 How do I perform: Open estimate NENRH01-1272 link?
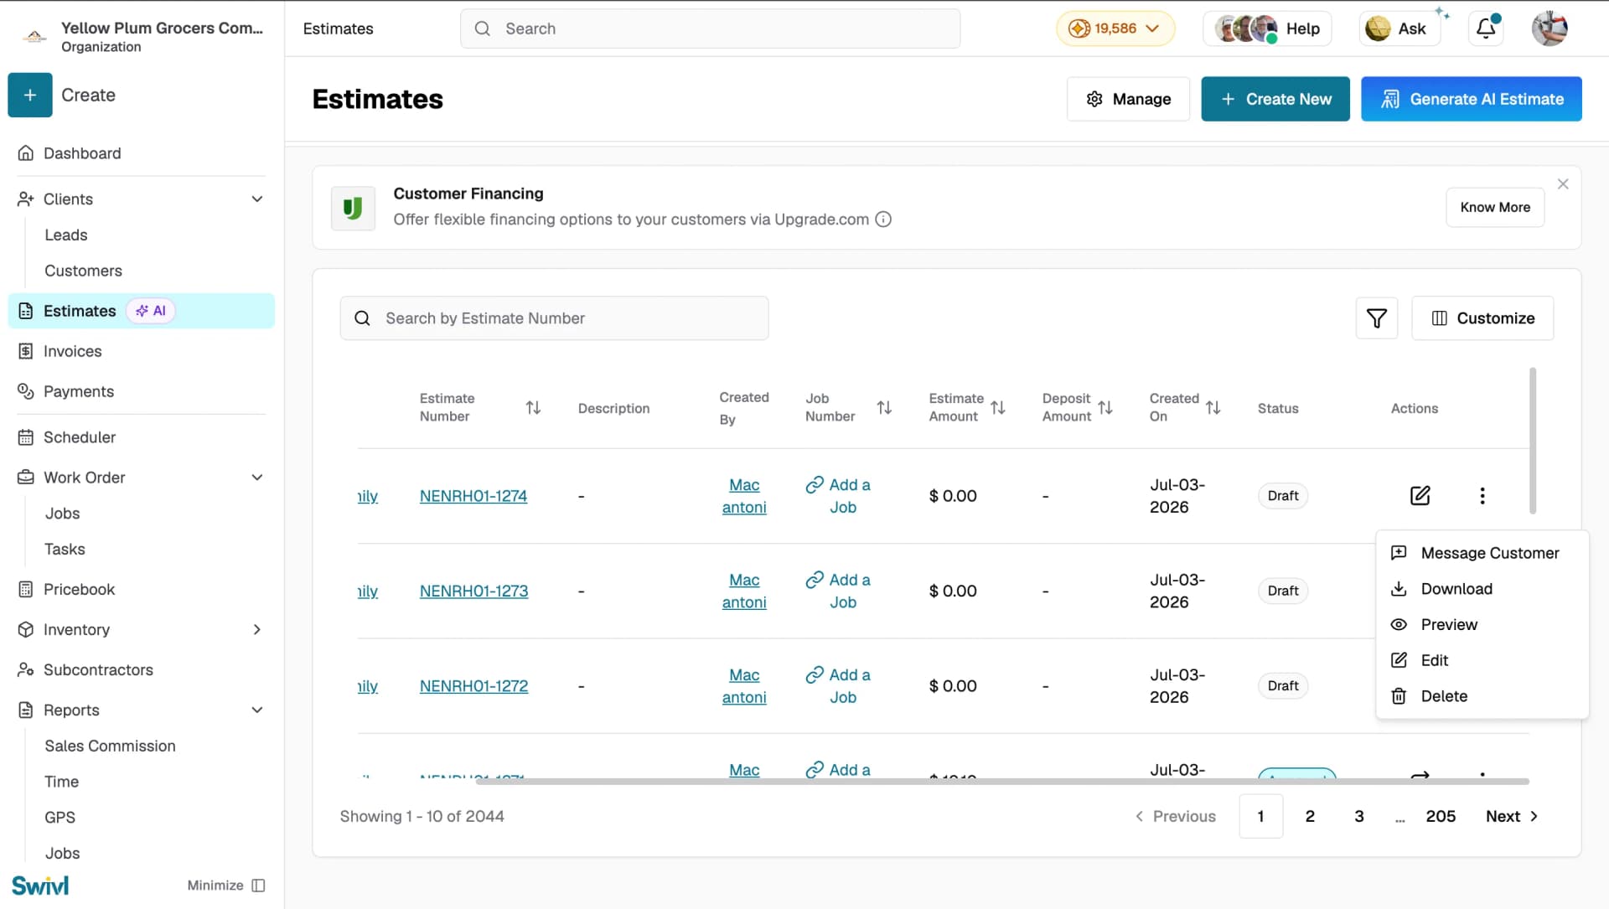click(473, 686)
